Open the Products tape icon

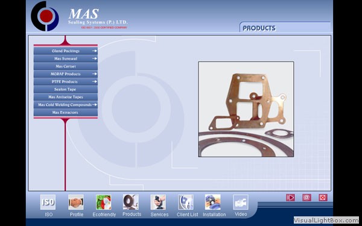(x=131, y=202)
